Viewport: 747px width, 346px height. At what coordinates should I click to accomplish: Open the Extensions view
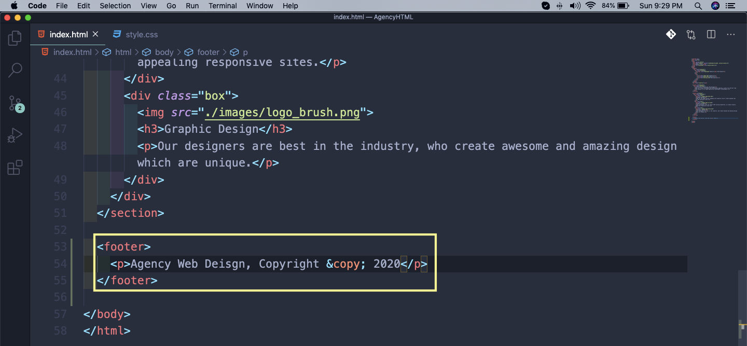coord(15,168)
